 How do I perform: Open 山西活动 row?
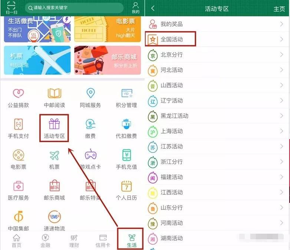click(x=217, y=85)
